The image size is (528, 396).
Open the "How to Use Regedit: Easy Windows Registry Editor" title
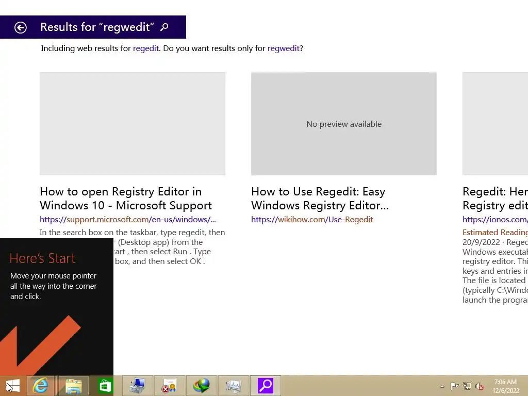tap(320, 199)
